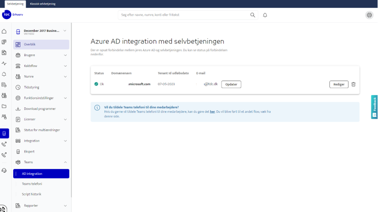Click the Domænenavn column header

(121, 73)
